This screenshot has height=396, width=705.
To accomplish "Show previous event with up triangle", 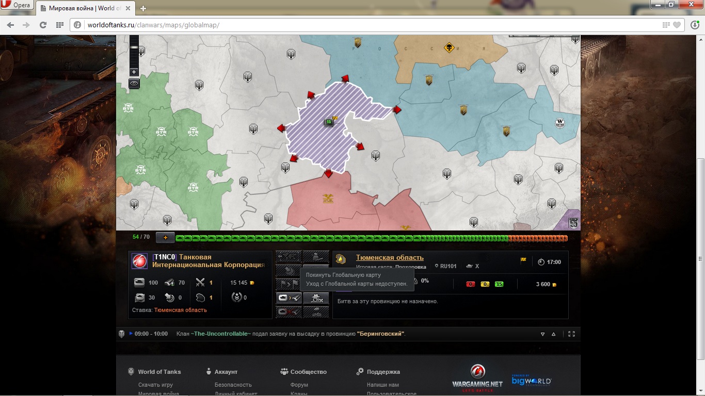I will point(554,334).
